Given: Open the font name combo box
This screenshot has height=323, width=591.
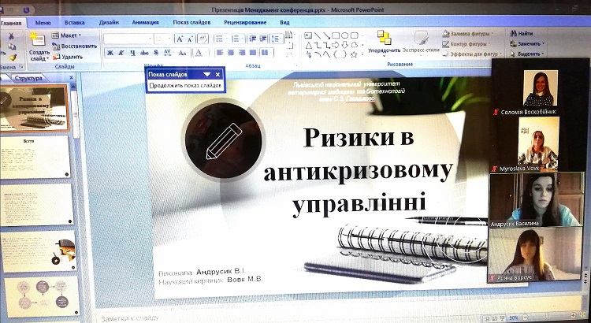Looking at the screenshot, I should point(128,39).
